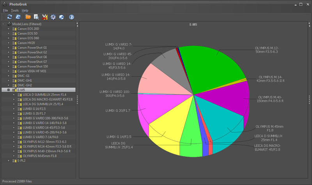The width and height of the screenshot is (312, 185).
Task: Click the scissors and ruler tool icon
Action: [x=45, y=17]
